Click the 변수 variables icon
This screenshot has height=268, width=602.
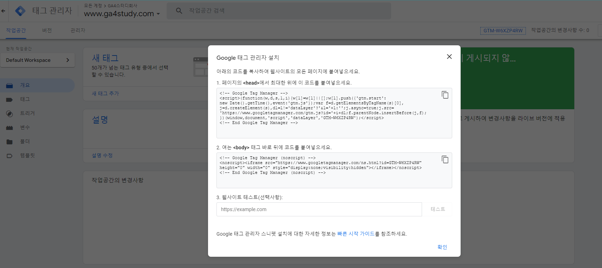9,128
